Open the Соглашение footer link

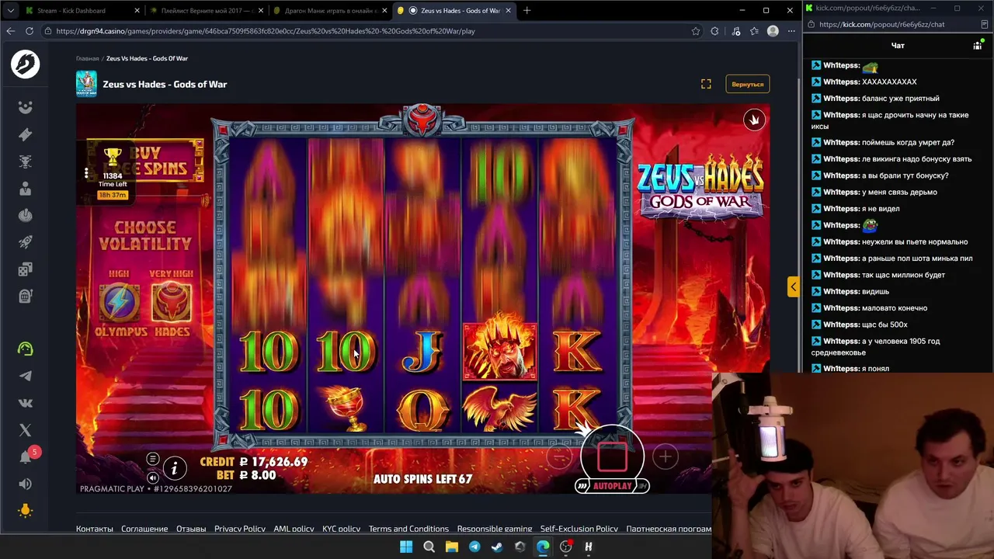click(144, 529)
